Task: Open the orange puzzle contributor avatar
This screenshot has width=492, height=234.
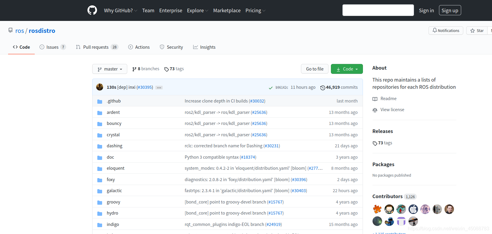Action: click(x=377, y=209)
